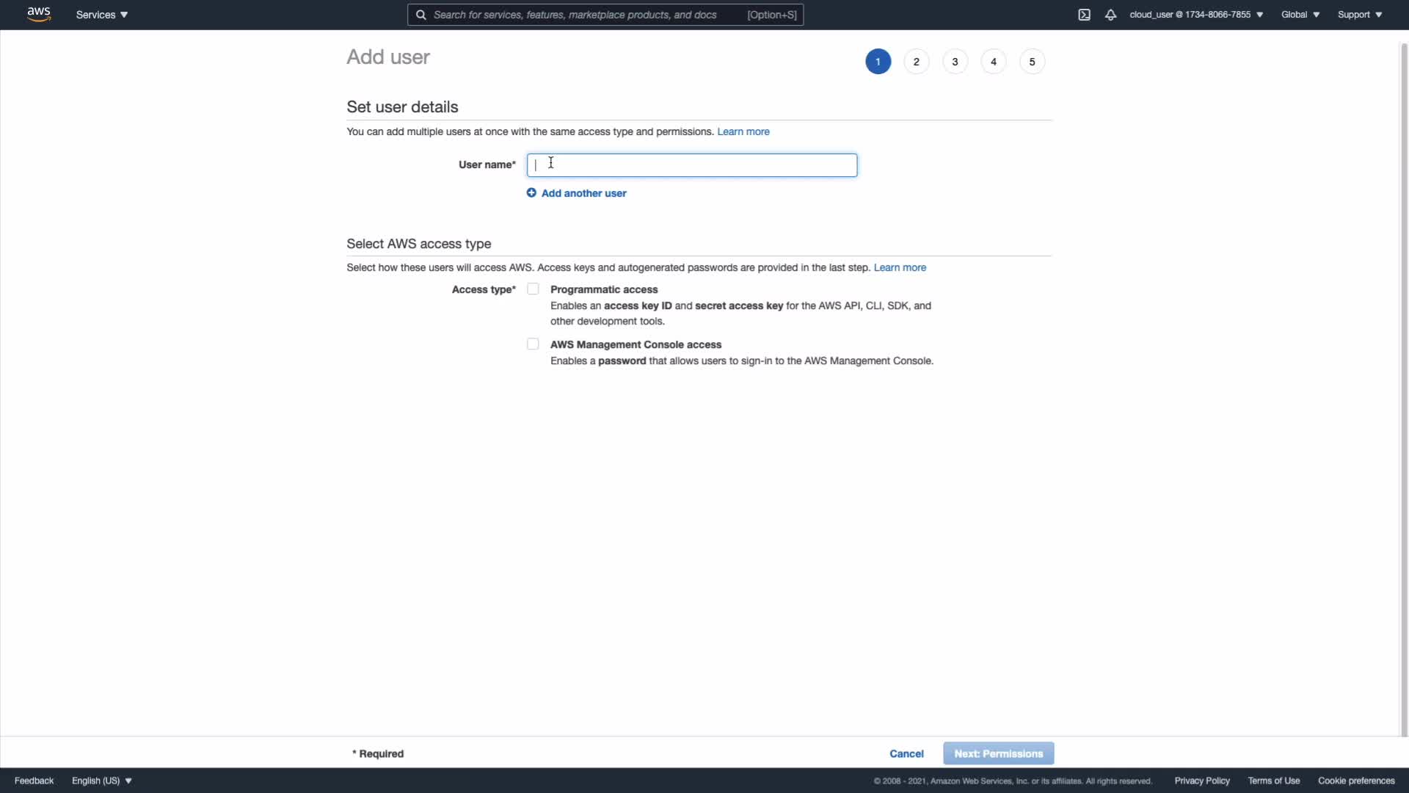This screenshot has width=1409, height=793.
Task: Click the AWS logo home icon
Action: coord(38,14)
